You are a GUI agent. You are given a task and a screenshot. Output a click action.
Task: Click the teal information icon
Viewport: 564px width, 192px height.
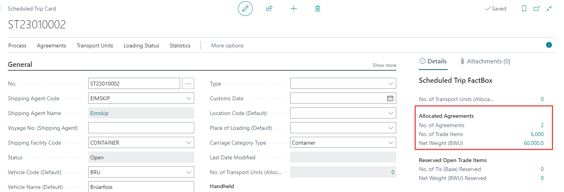[x=549, y=45]
